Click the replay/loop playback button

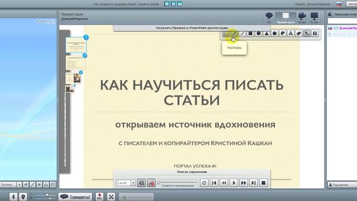pos(204,183)
